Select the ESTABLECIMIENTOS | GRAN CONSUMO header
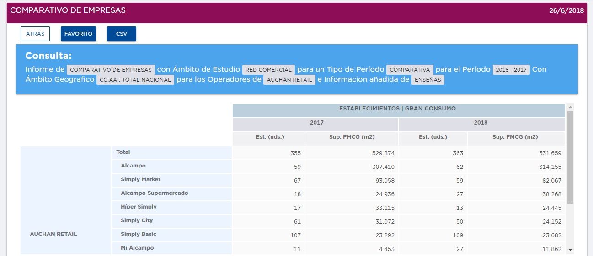 pyautogui.click(x=399, y=110)
